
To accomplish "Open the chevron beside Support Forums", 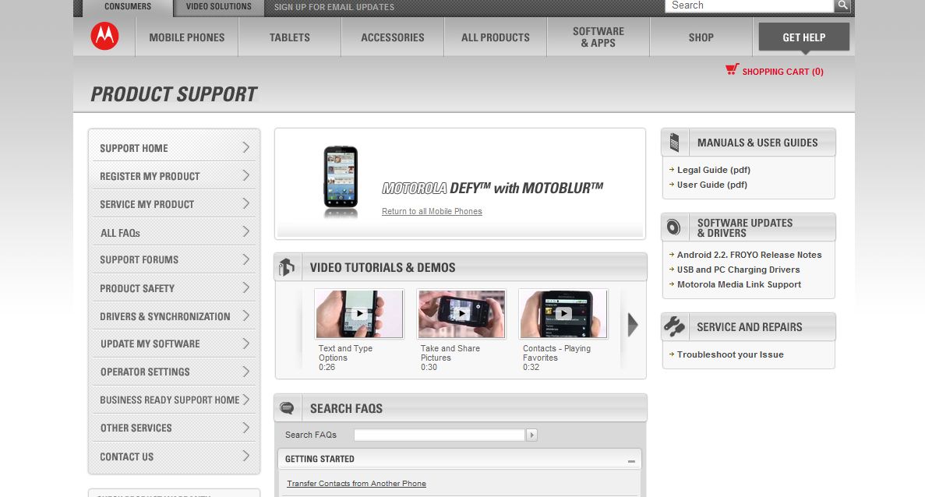I will point(246,259).
